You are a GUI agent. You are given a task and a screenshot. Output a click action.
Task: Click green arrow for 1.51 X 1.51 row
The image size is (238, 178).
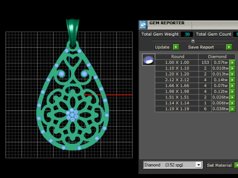232,97
